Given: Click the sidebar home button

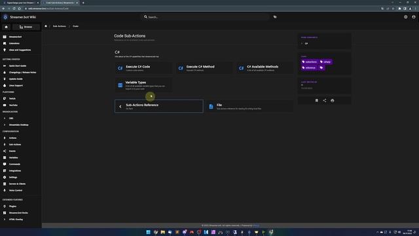Looking at the screenshot, I should (6, 27).
